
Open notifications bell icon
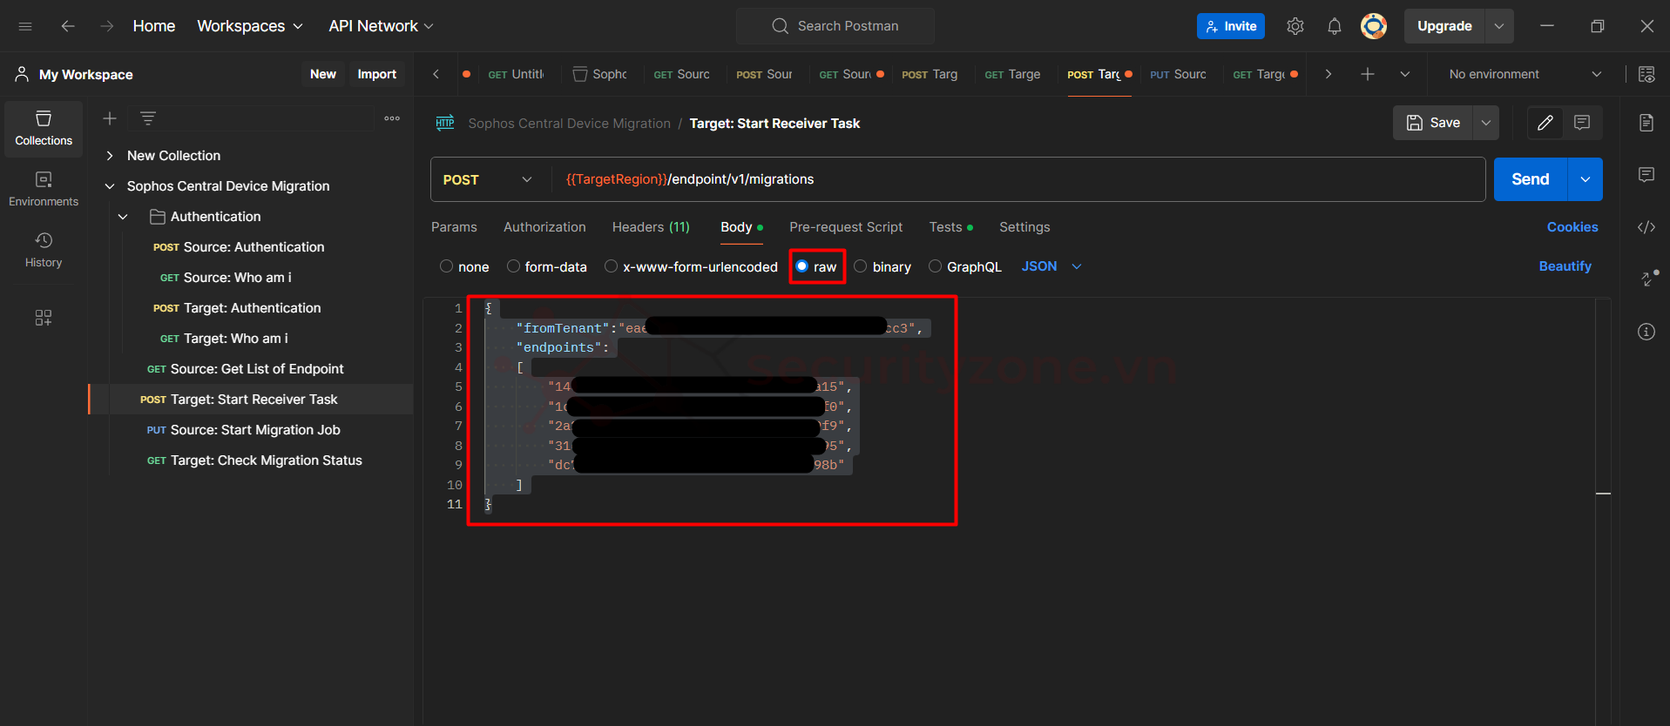click(1335, 26)
